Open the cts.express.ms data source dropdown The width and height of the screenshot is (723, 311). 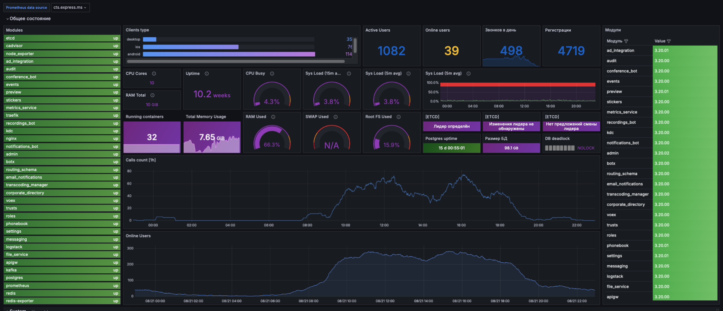tap(70, 7)
